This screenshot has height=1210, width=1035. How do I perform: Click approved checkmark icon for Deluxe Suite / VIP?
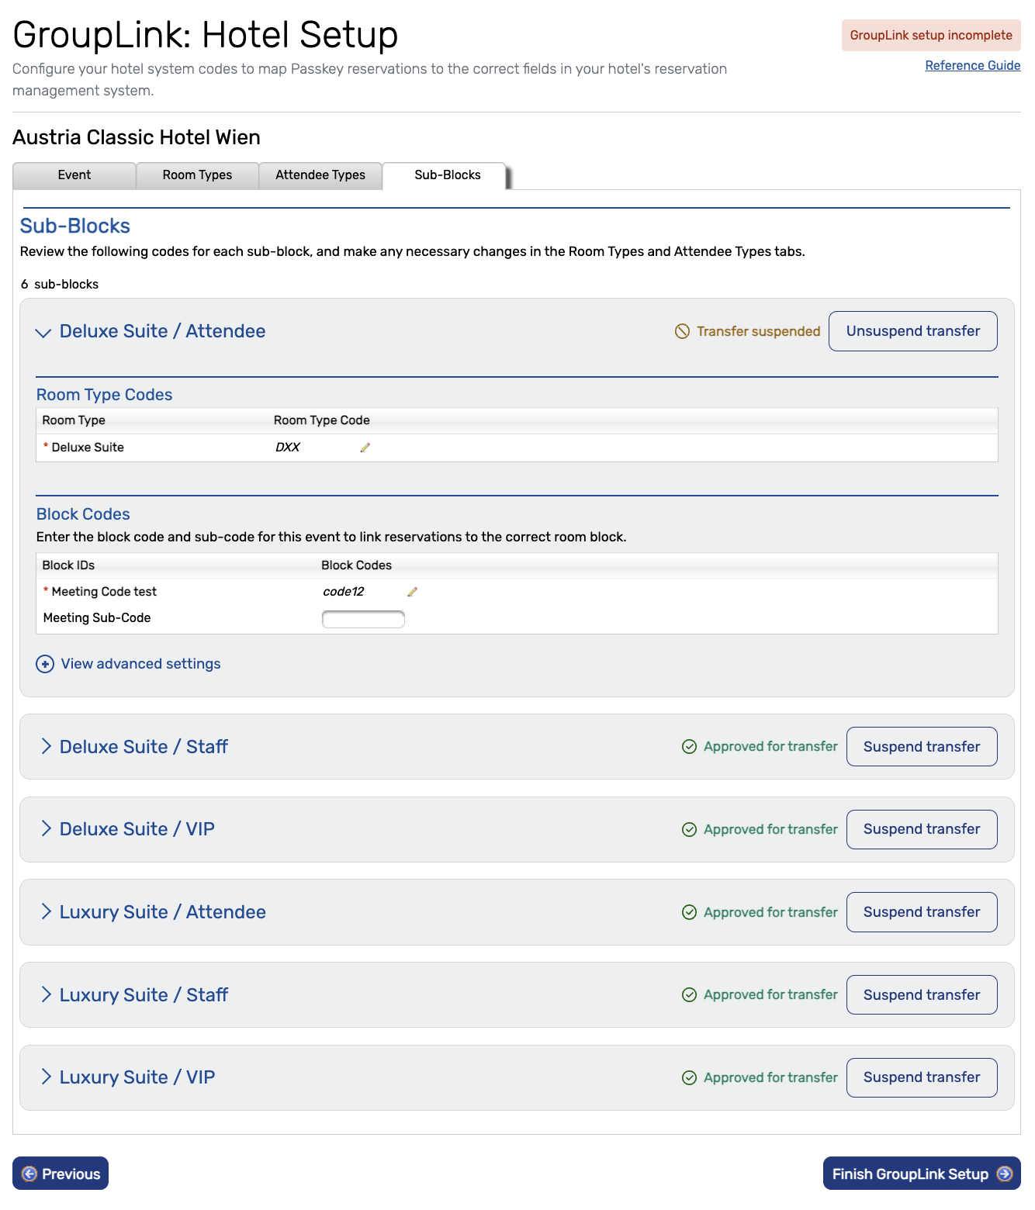point(689,829)
